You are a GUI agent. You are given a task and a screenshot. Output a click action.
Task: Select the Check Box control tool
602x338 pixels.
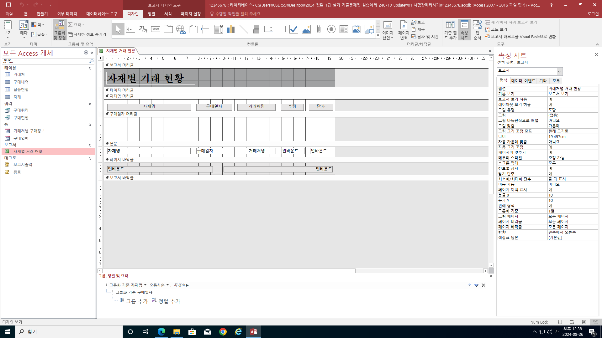293,29
